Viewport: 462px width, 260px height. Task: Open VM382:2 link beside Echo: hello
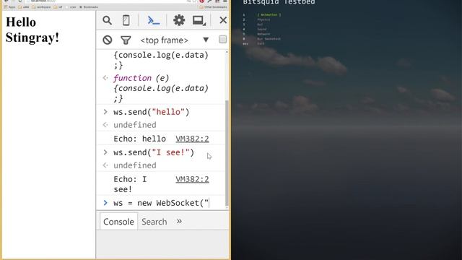[x=192, y=139]
